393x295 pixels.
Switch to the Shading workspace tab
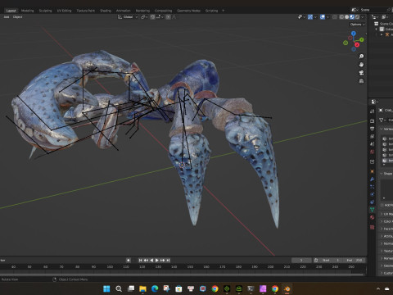(x=106, y=11)
